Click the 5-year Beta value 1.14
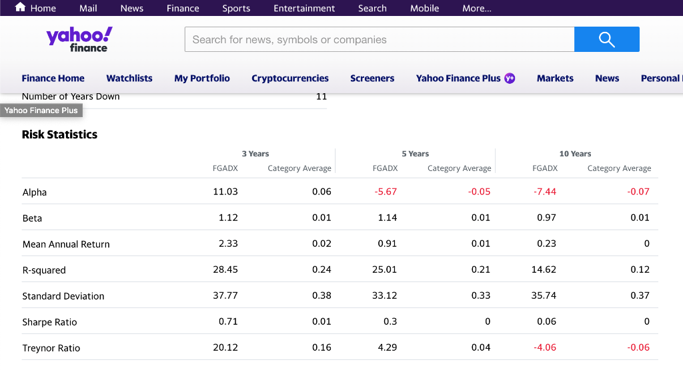Image resolution: width=683 pixels, height=370 pixels. coord(388,218)
